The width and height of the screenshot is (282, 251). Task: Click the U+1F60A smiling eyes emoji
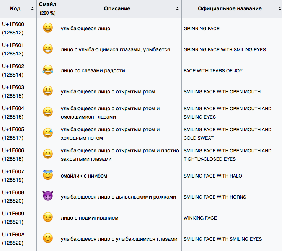(x=48, y=238)
